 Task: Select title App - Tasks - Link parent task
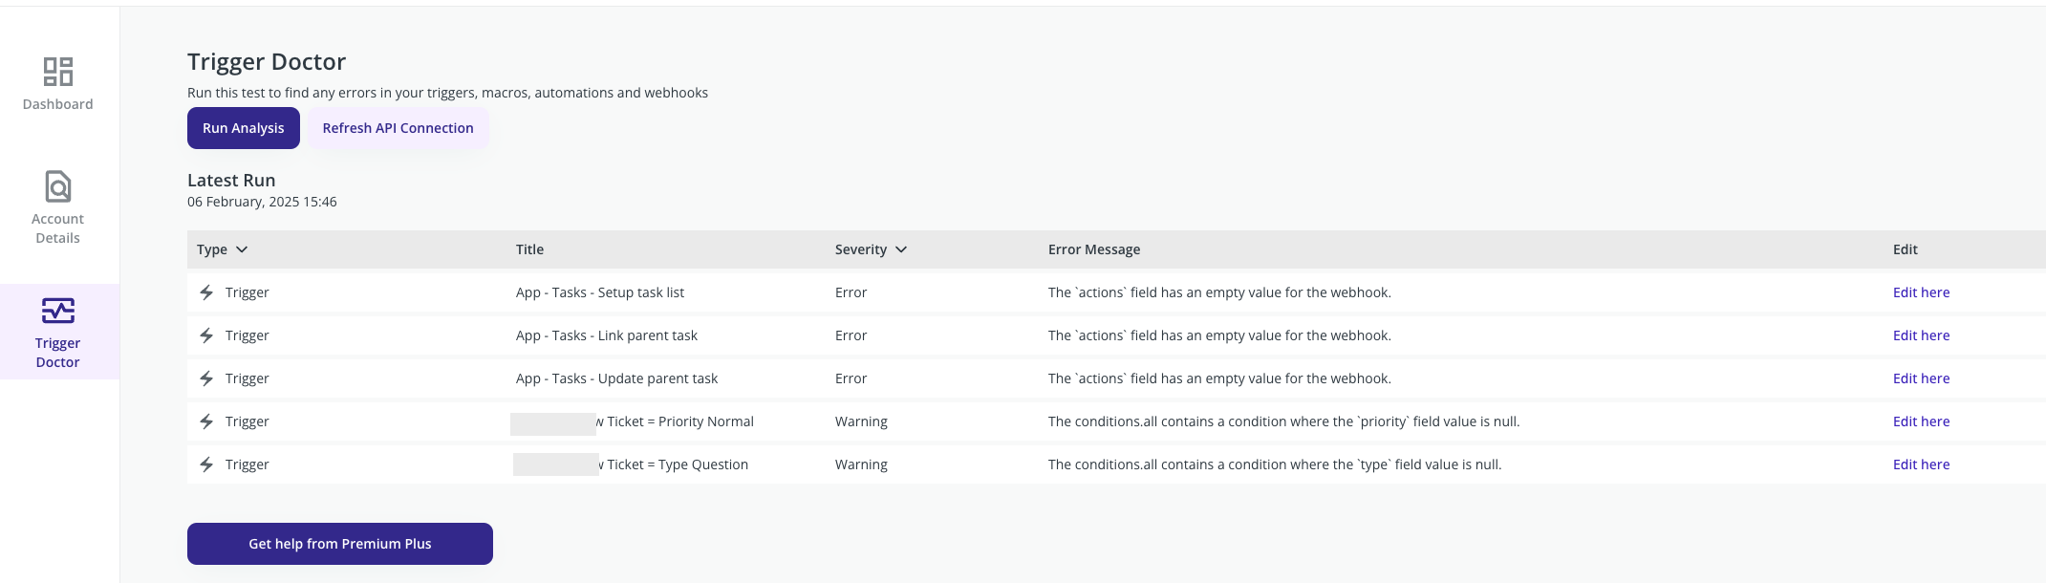607,335
